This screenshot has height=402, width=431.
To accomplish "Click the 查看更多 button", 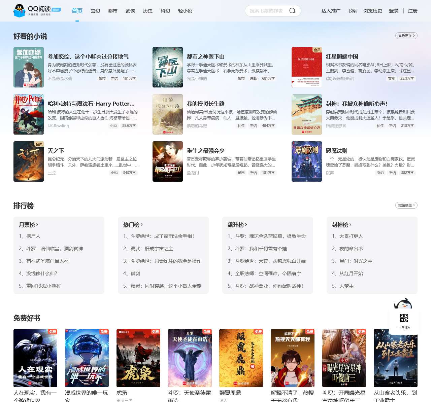I will 406,36.
